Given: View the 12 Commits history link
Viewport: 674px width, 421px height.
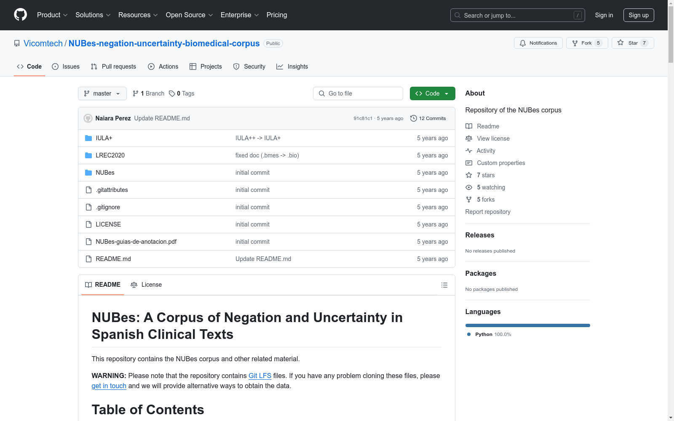Looking at the screenshot, I should point(428,118).
